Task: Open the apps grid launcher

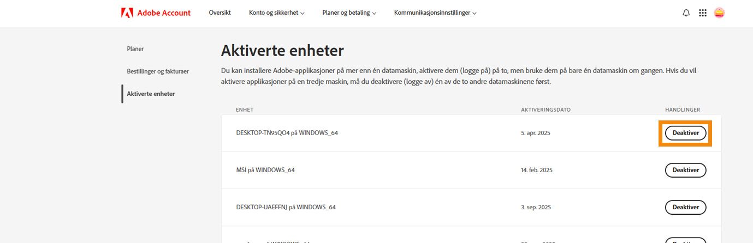Action: click(x=703, y=13)
